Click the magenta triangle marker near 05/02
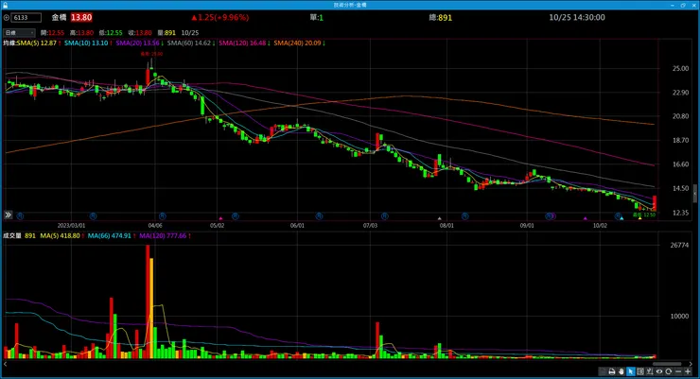 (220, 218)
